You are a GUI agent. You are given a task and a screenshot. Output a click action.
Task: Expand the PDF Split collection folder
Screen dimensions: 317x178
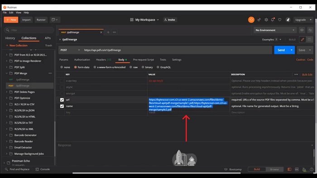(7, 67)
